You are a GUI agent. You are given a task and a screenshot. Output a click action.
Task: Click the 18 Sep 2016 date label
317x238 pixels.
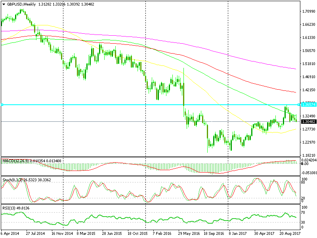coord(214,234)
